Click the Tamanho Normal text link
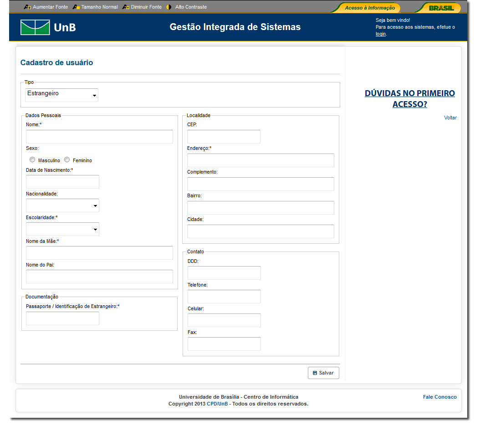Viewport: 480px width, 426px height. click(x=99, y=7)
